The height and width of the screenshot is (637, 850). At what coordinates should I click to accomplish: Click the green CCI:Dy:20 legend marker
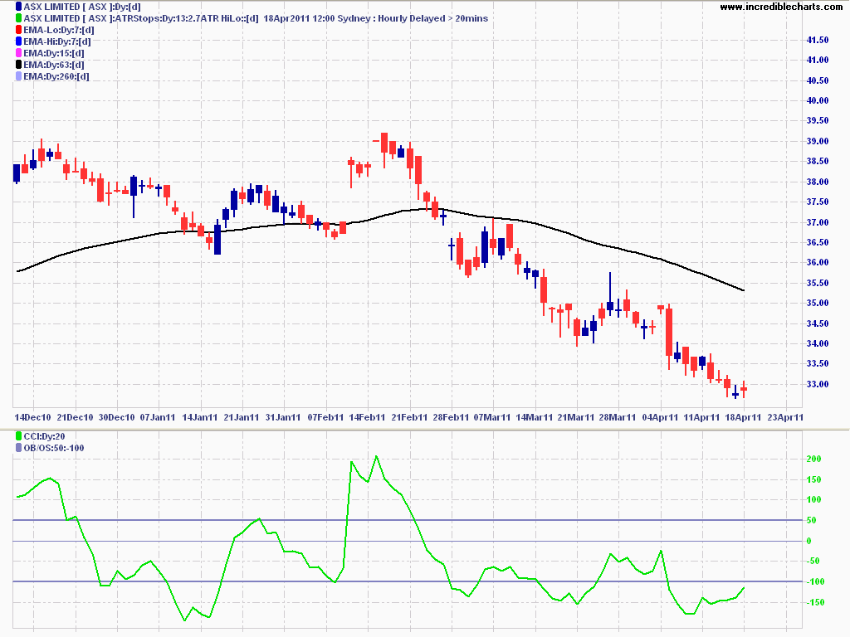point(7,436)
